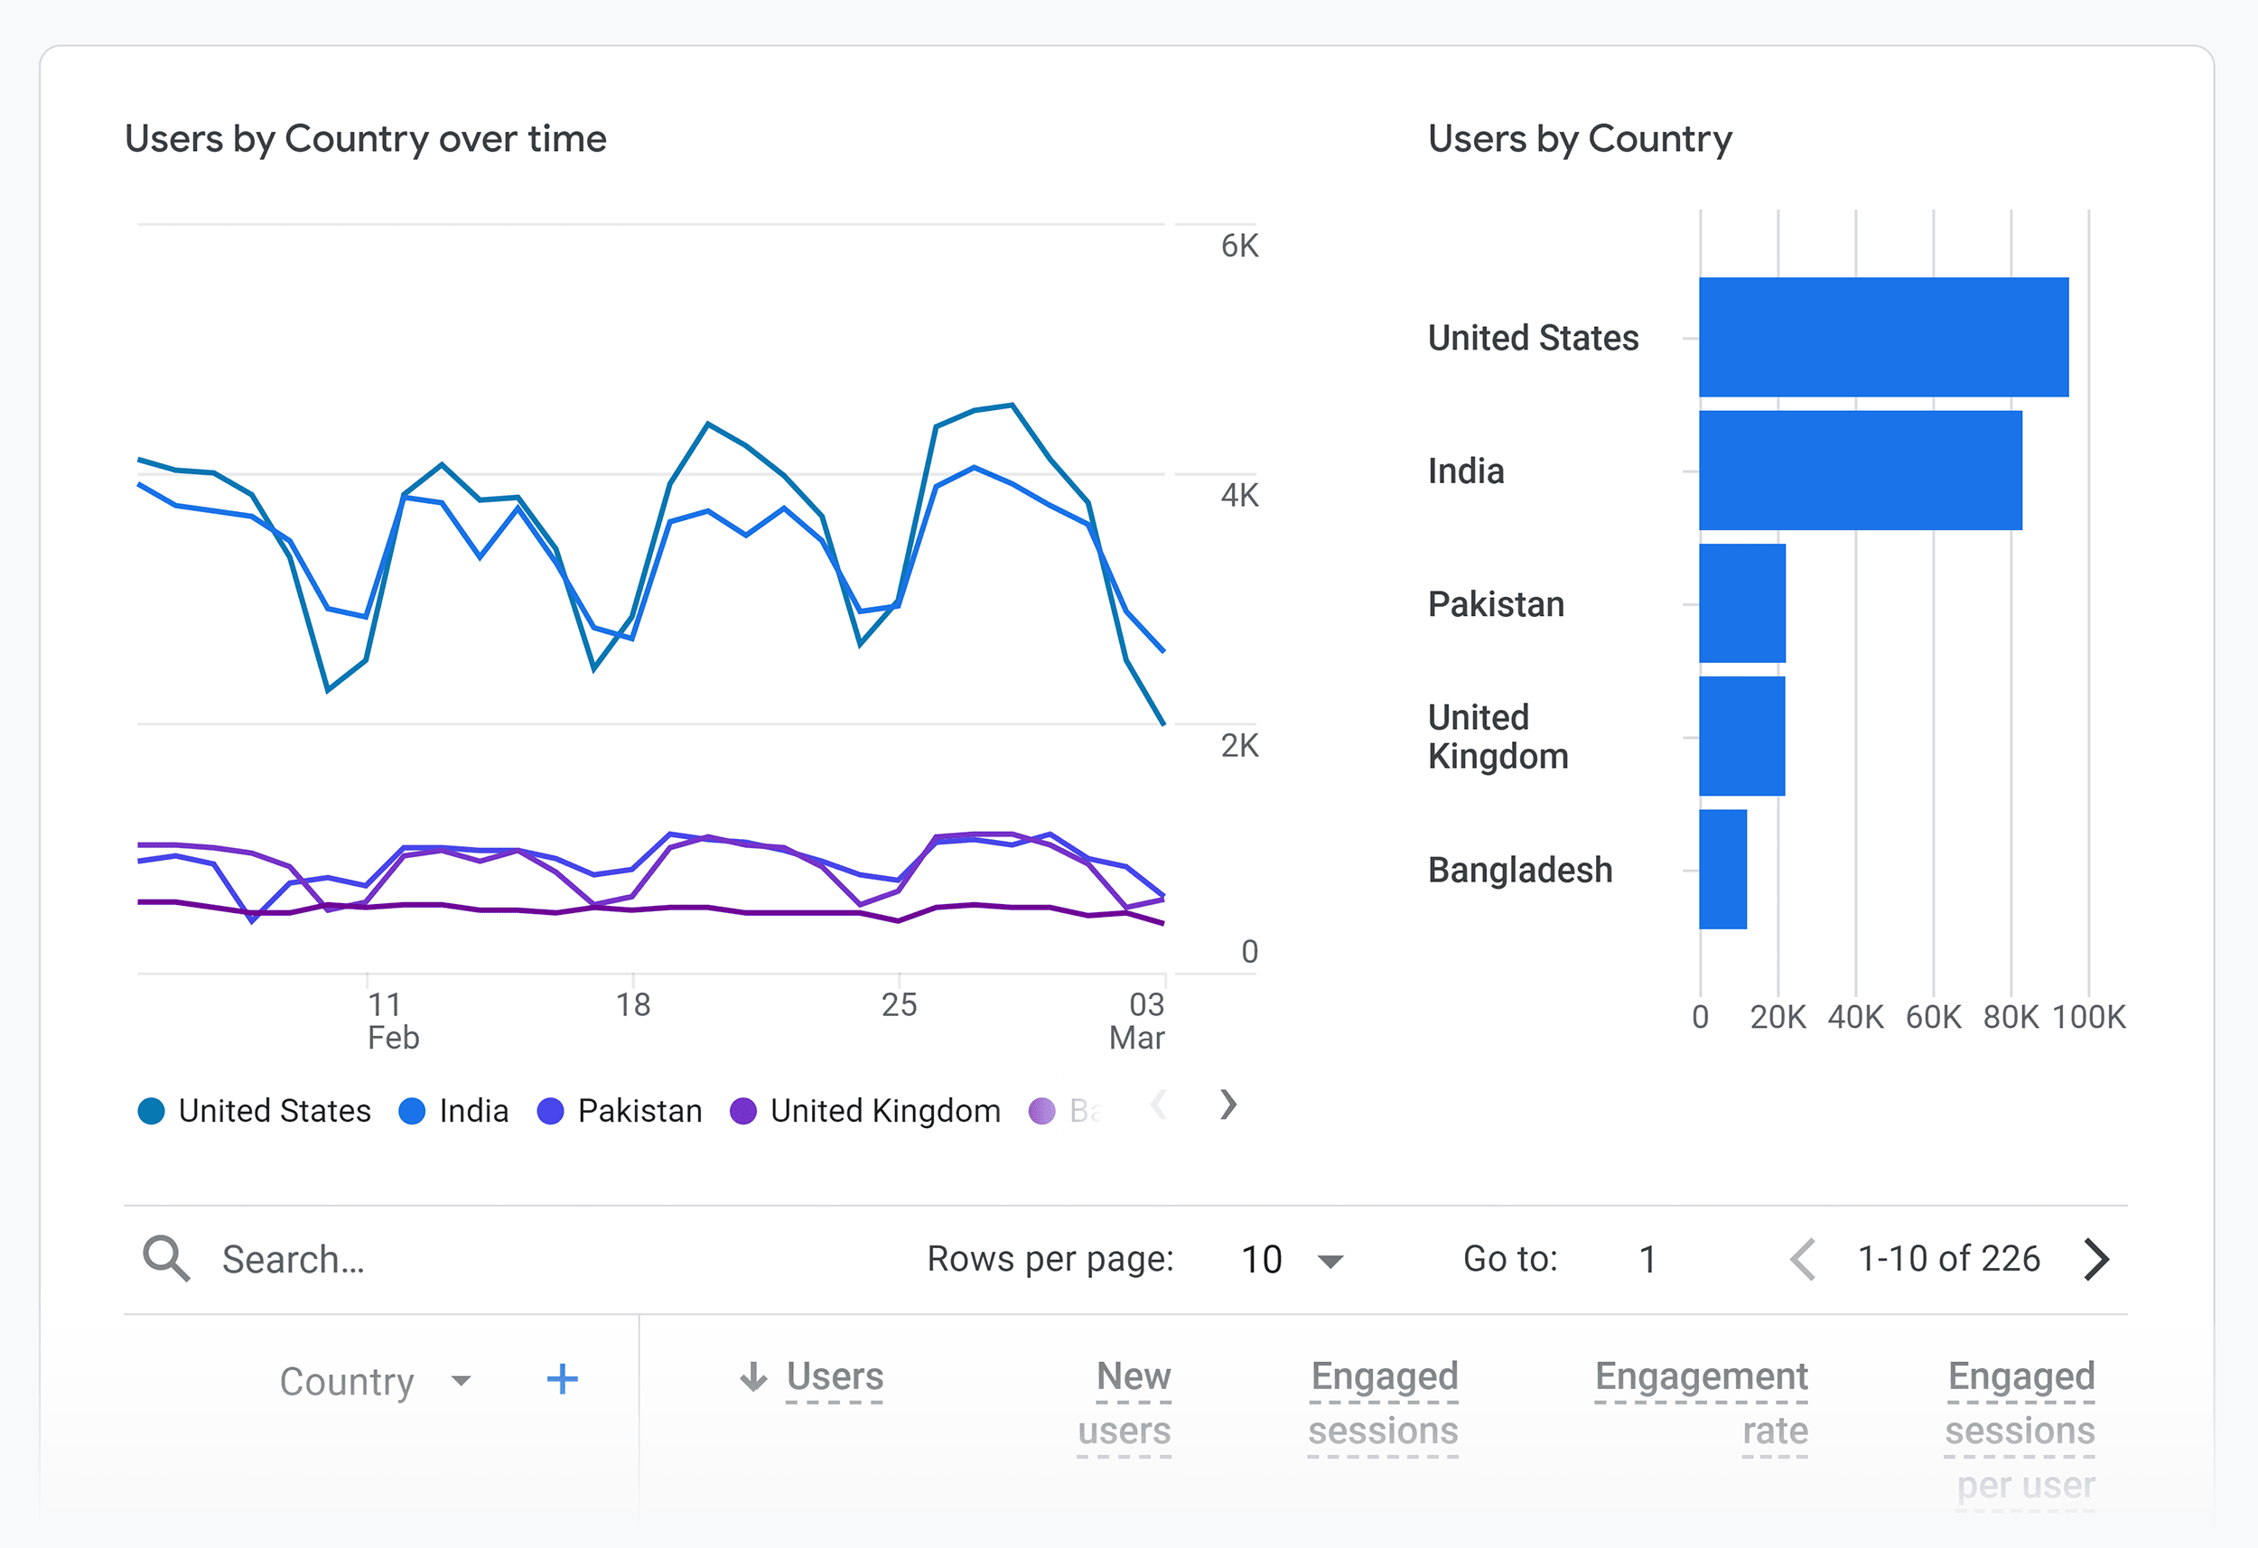This screenshot has height=1548, width=2258.
Task: Click the '20K' bar chart axis label
Action: tap(1777, 1018)
